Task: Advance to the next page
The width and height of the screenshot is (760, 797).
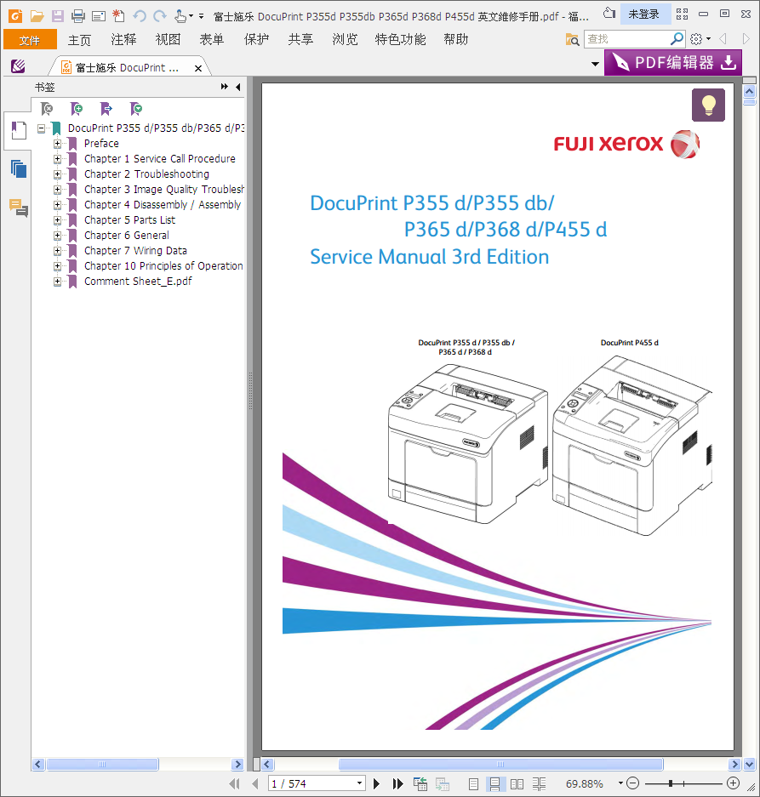Action: (376, 783)
